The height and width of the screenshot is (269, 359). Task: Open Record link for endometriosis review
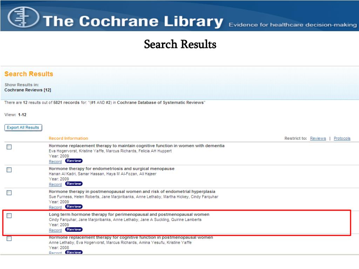55,184
